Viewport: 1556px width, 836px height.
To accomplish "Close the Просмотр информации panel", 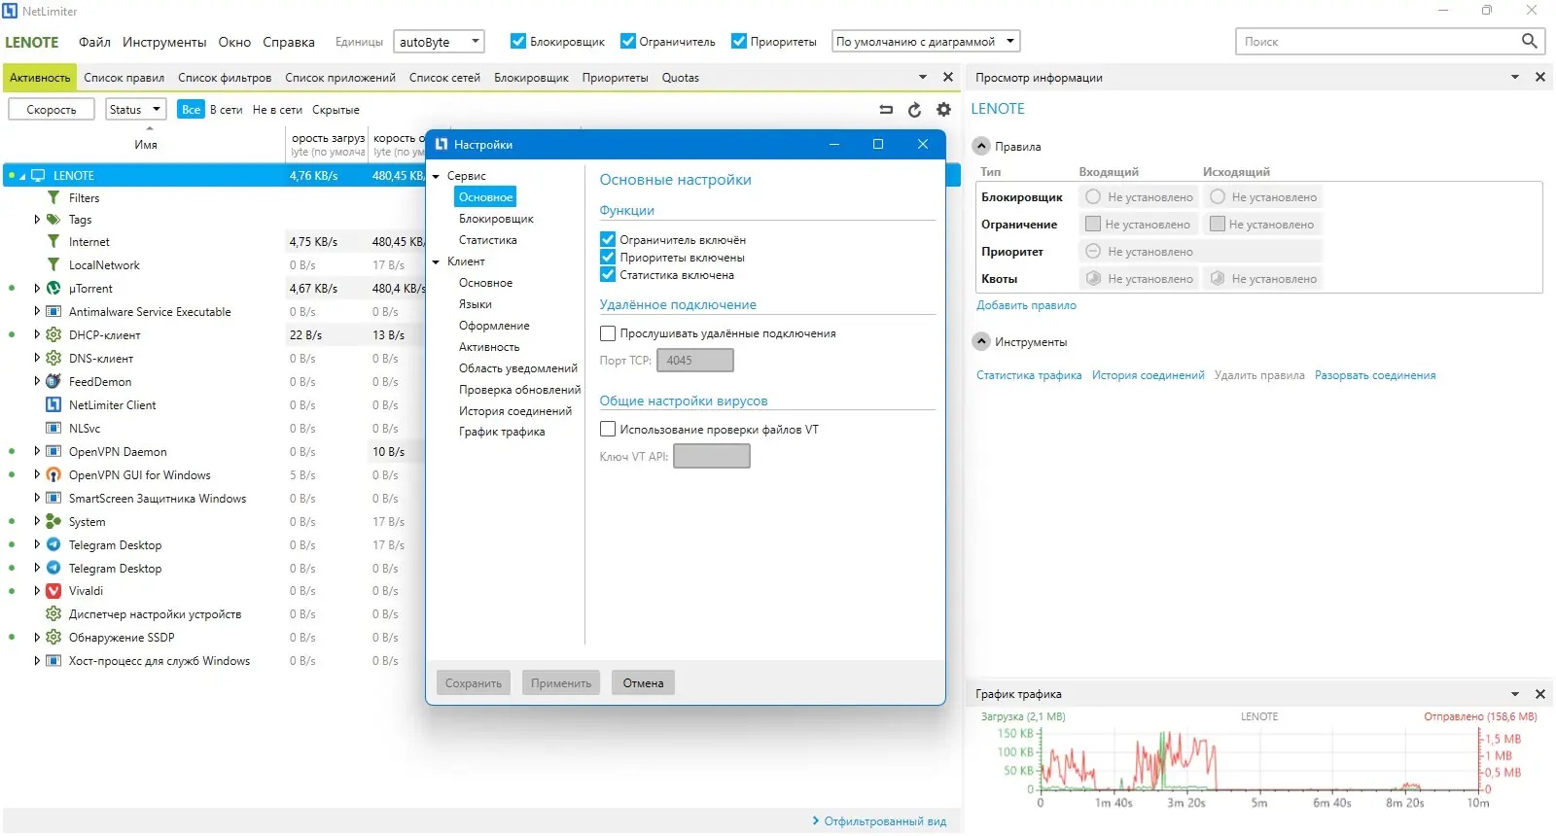I will coord(1540,77).
